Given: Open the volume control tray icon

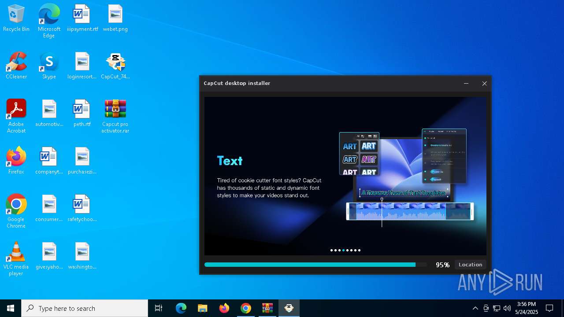Looking at the screenshot, I should pyautogui.click(x=507, y=308).
